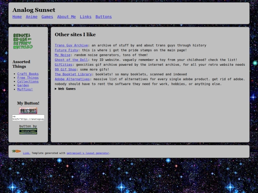Image resolution: width=258 pixels, height=193 pixels.
Task: Click the footer "Link." hyperlink
Action: [26, 153]
